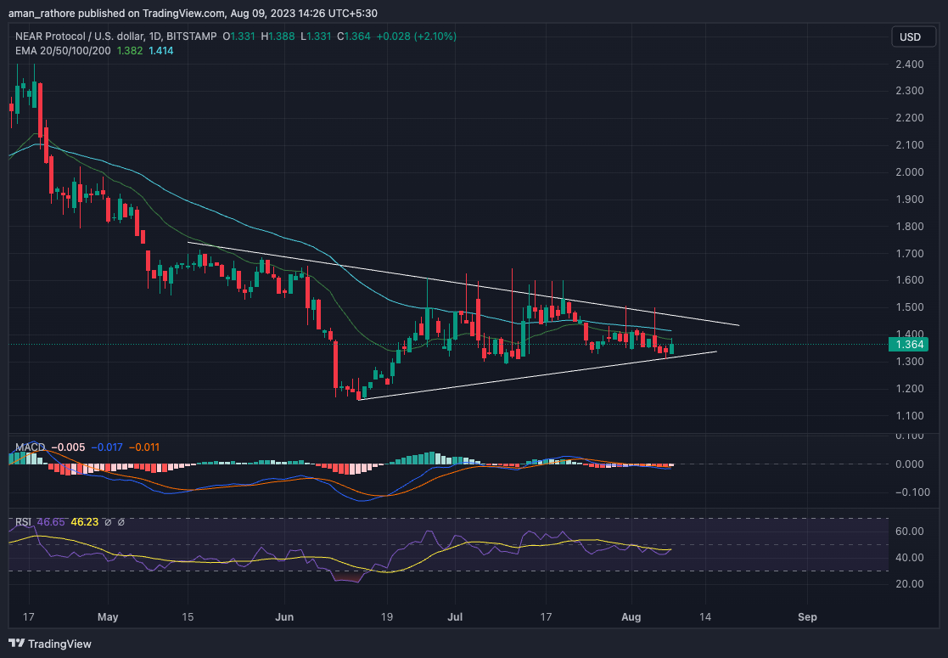948x658 pixels.
Task: Click the MACD axis label 0.000
Action: (x=910, y=464)
